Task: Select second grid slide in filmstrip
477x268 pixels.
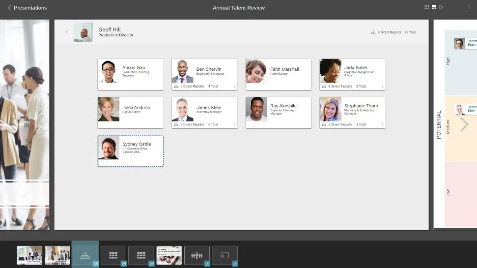Action: point(141,255)
